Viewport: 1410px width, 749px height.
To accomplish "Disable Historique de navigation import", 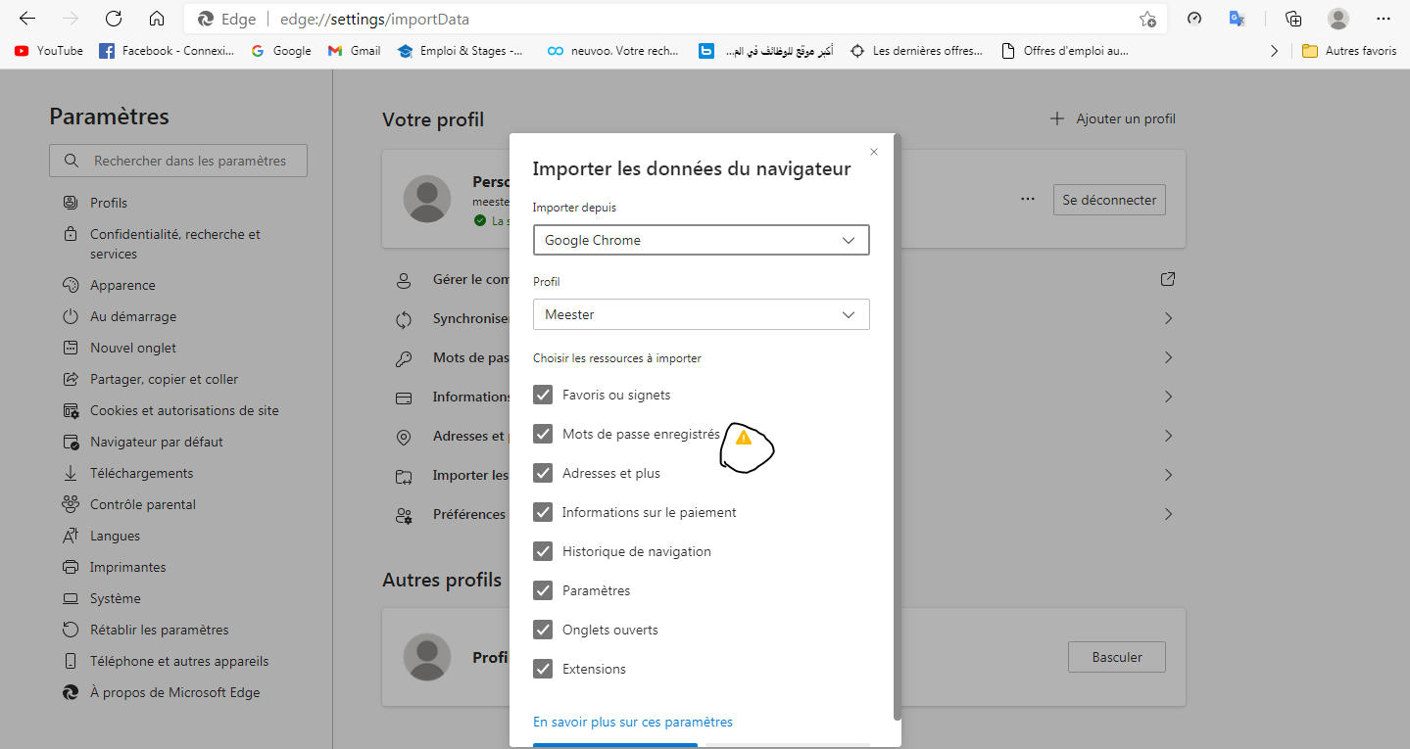I will point(543,551).
